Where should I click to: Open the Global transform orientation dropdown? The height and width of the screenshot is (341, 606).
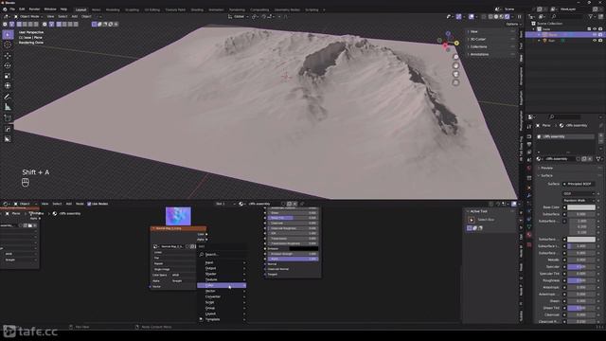click(239, 17)
